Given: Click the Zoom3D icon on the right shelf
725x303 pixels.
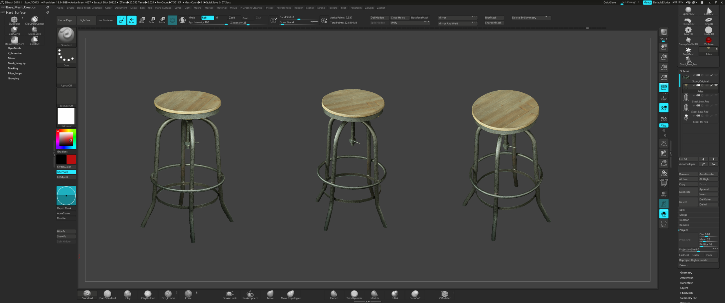Looking at the screenshot, I should [664, 163].
